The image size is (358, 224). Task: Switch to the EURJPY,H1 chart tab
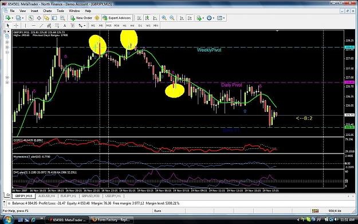[68, 196]
